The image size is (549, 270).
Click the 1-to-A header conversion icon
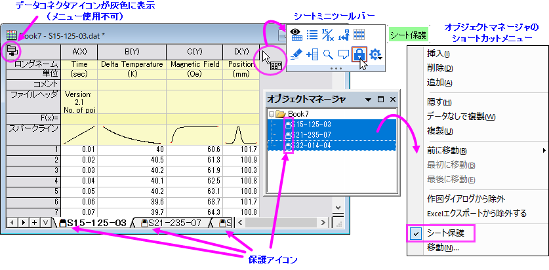click(x=344, y=34)
